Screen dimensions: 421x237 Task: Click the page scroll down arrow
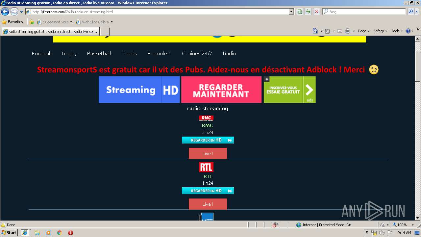pyautogui.click(x=418, y=218)
